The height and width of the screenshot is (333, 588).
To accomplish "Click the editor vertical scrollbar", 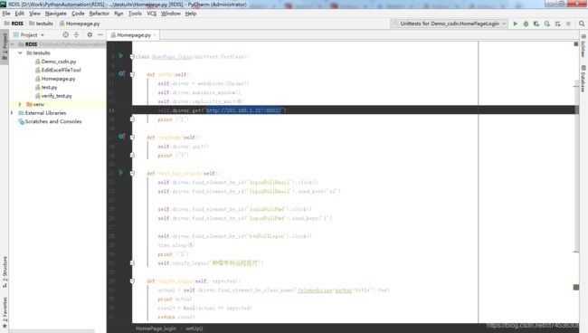I will (x=576, y=166).
